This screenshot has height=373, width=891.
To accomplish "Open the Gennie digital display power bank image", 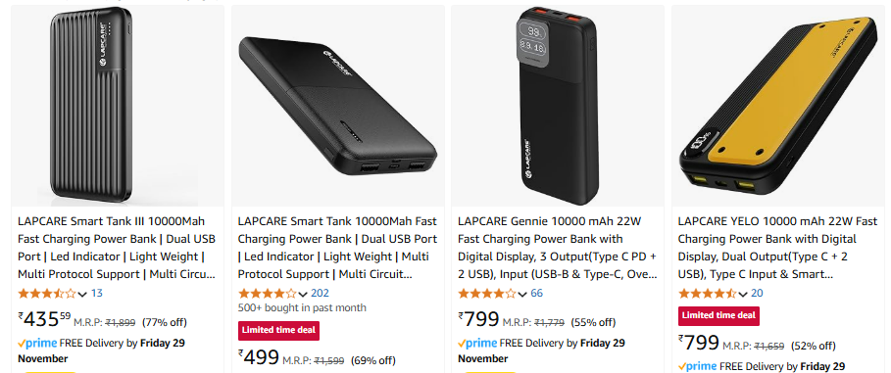I will click(x=557, y=106).
